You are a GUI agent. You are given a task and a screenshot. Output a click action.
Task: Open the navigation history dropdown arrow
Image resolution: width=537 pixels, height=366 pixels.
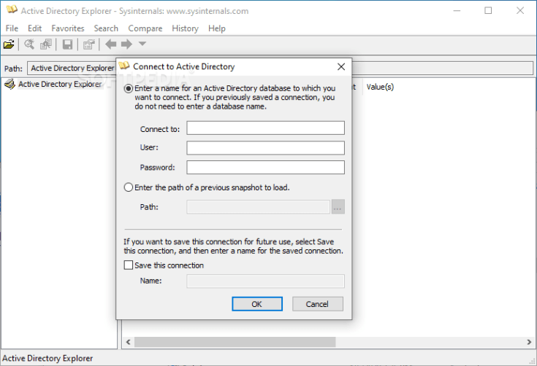[142, 44]
